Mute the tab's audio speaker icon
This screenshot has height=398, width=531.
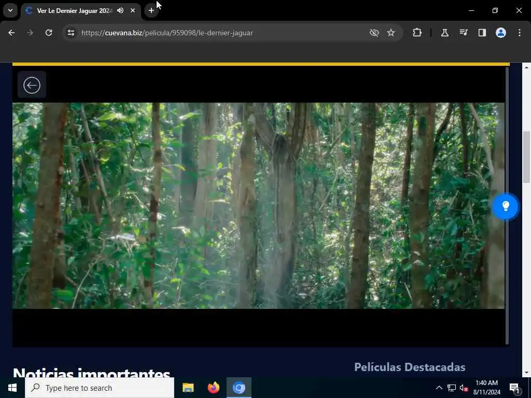(120, 10)
